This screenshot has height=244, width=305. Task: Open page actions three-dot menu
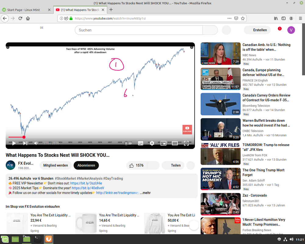click(x=229, y=19)
